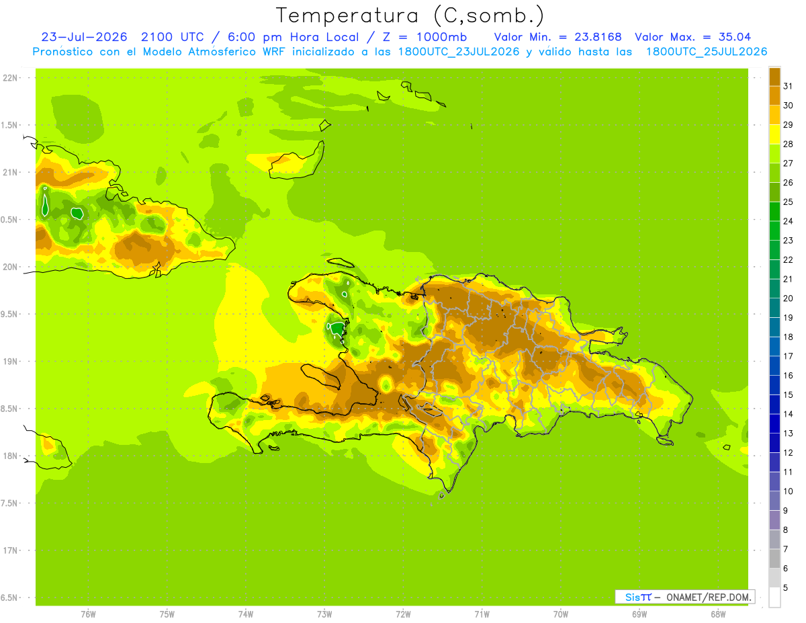Click the "73W" longitude axis label
The image size is (806, 623).
coord(324,614)
